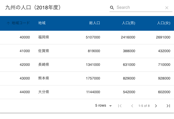Open the 5 rows dropdown
The width and height of the screenshot is (174, 119).
tap(103, 106)
